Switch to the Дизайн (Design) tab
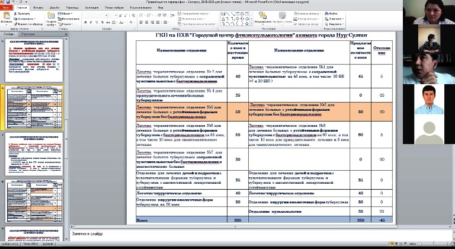 tap(55, 8)
